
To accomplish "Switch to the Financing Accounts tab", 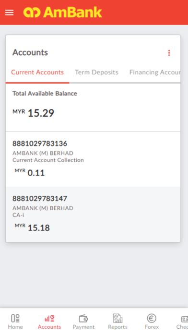I will coord(155,72).
